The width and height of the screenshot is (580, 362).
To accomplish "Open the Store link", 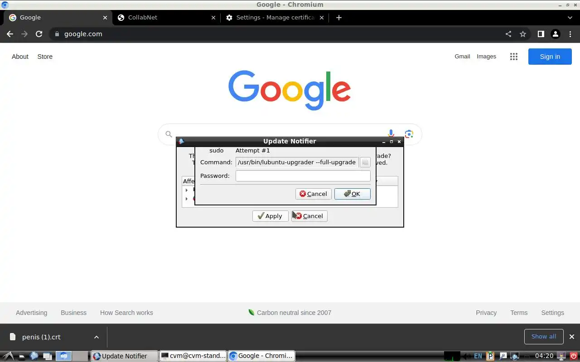I will [45, 57].
